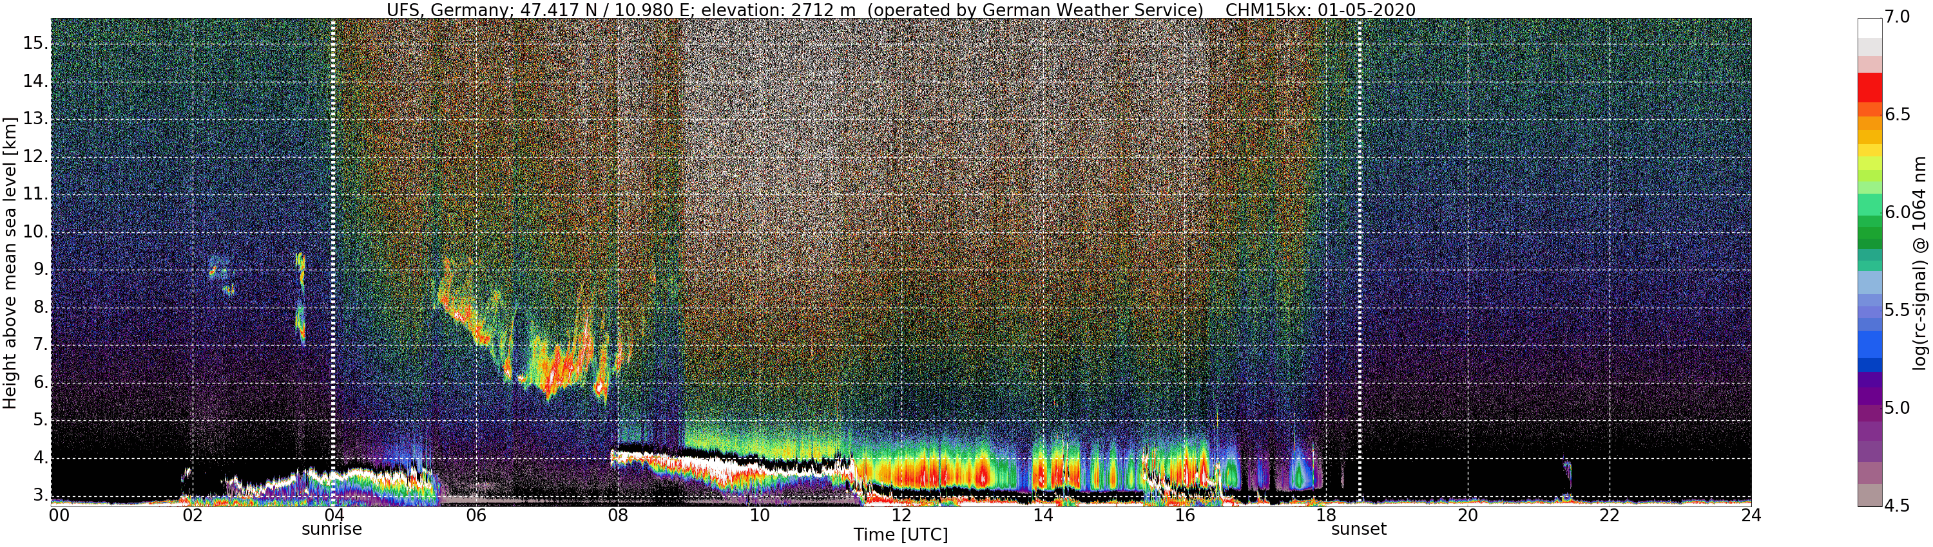
Task: Click the x-axis tick label '20'
Action: (1468, 515)
